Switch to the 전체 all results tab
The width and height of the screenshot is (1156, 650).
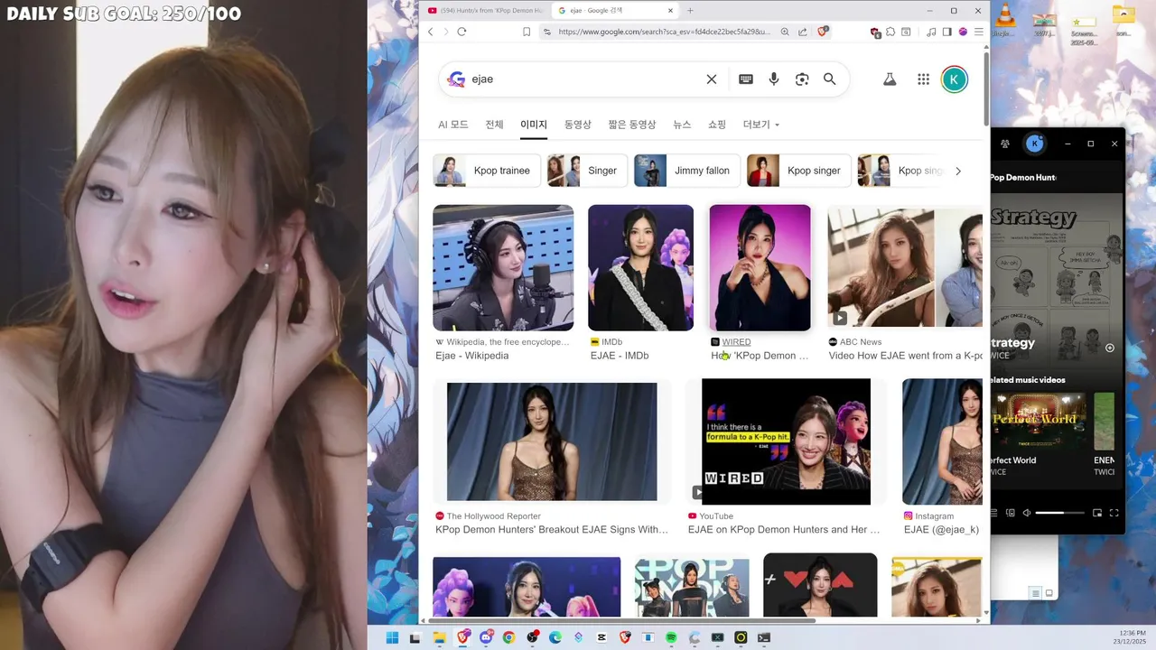coord(494,125)
